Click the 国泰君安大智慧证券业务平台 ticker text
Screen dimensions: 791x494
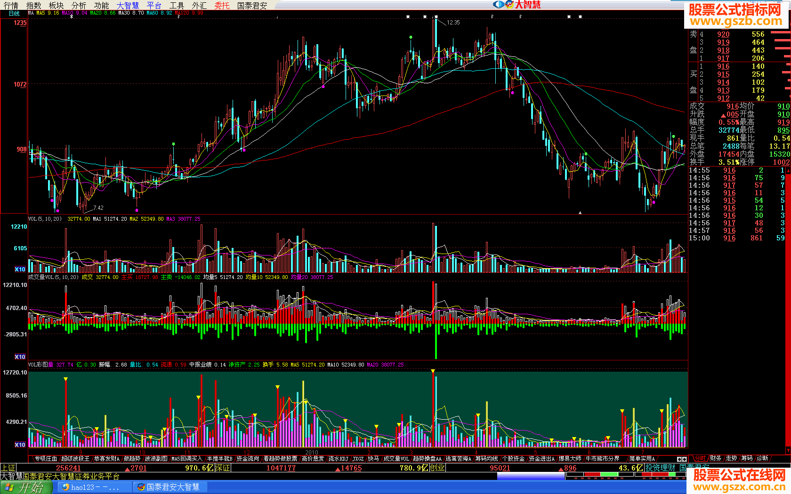[71, 476]
